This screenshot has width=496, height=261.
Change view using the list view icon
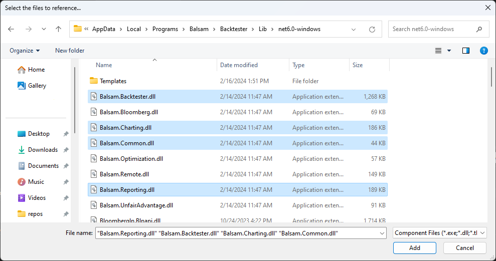(438, 51)
